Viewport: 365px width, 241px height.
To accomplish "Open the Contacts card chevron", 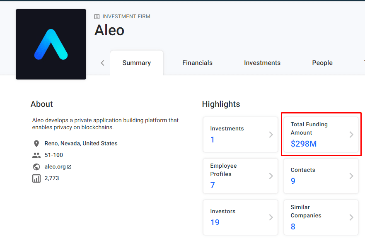I will click(351, 176).
